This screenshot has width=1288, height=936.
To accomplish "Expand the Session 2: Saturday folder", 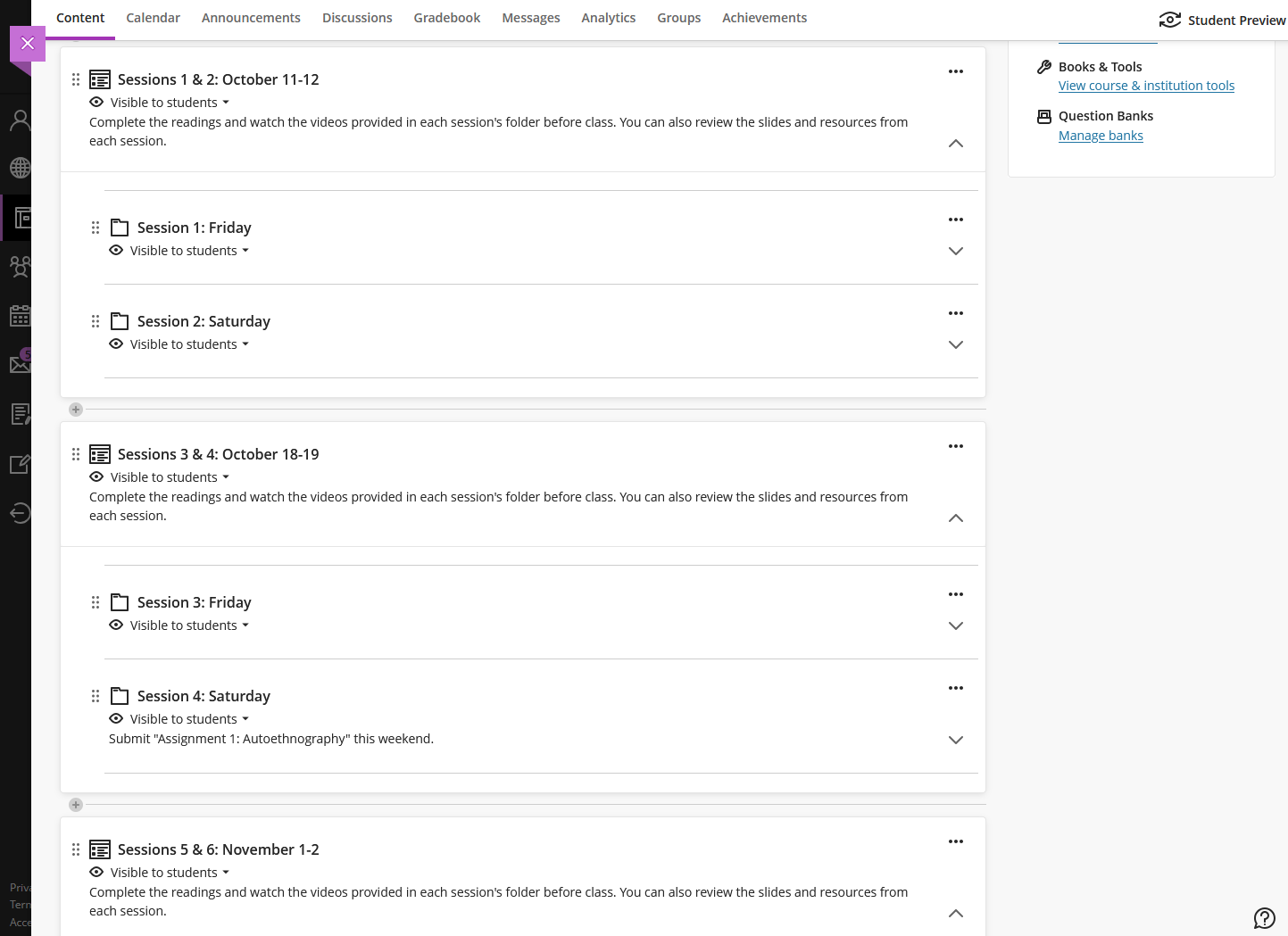I will (955, 345).
